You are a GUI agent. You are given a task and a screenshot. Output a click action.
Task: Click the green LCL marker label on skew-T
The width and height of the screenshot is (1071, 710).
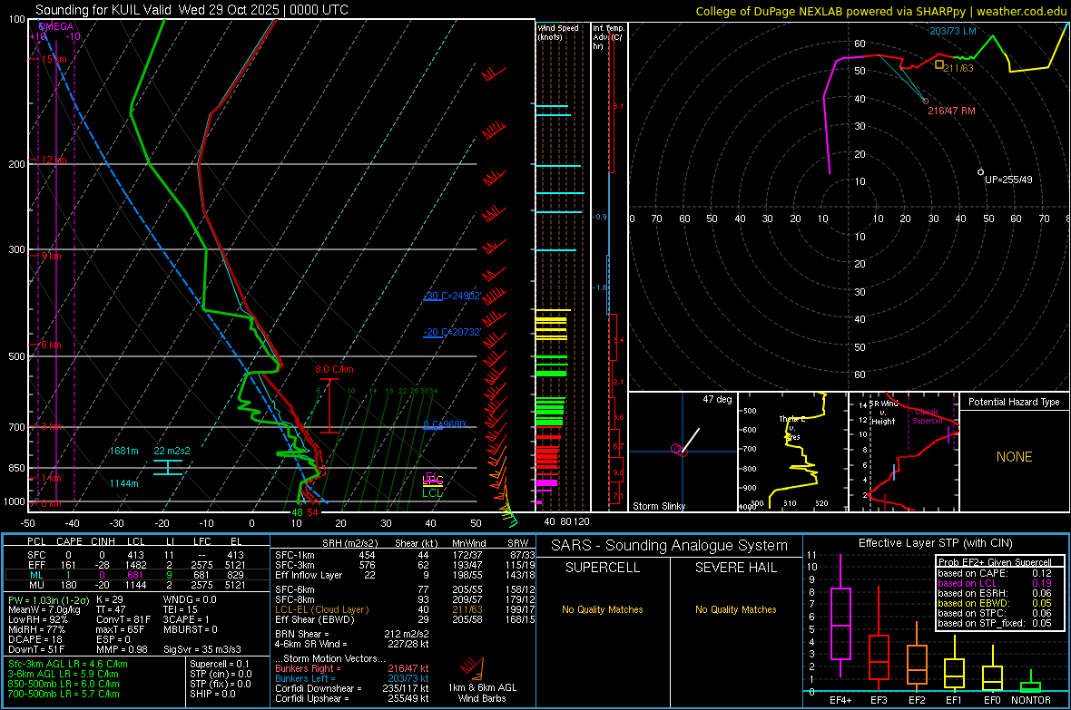pos(432,493)
